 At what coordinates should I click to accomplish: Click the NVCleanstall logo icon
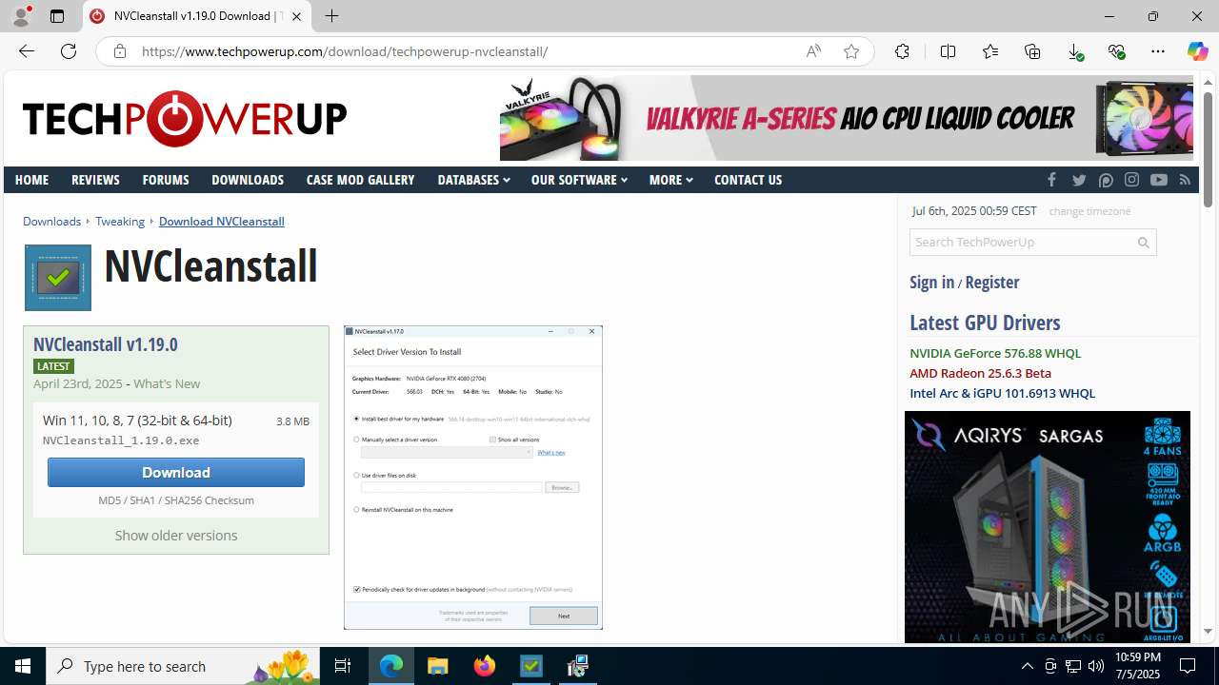(x=58, y=278)
